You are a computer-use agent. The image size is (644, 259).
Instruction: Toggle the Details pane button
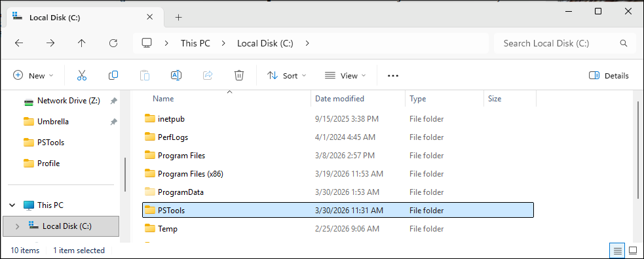[x=609, y=75]
